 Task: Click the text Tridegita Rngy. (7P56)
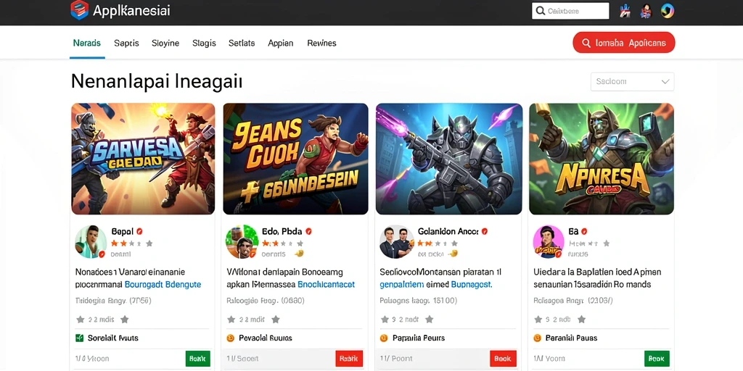[113, 301]
